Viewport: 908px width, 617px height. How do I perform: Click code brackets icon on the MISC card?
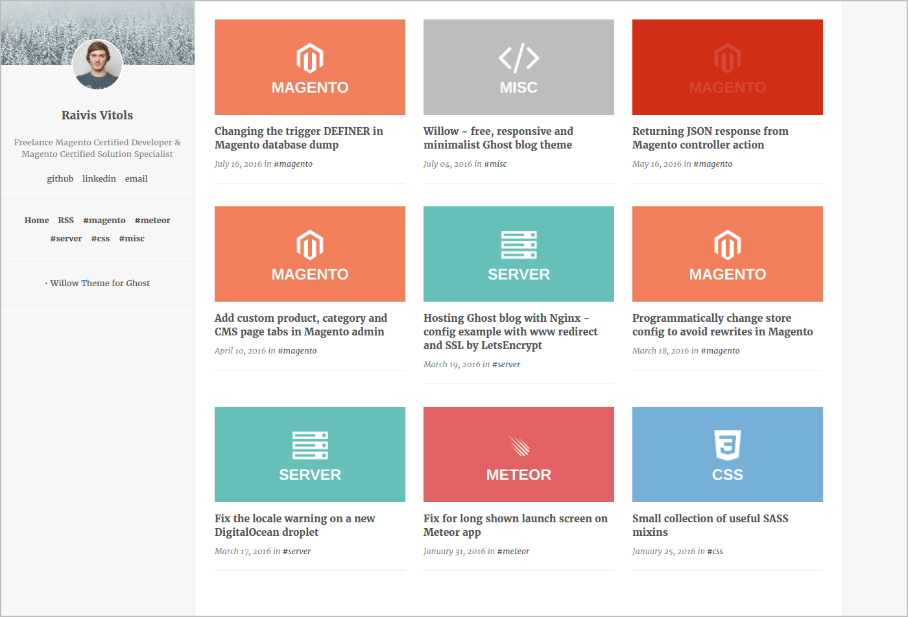(519, 58)
